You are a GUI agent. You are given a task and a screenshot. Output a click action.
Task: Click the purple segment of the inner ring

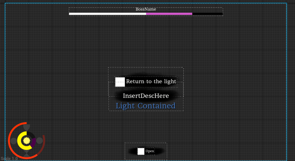(x=34, y=142)
